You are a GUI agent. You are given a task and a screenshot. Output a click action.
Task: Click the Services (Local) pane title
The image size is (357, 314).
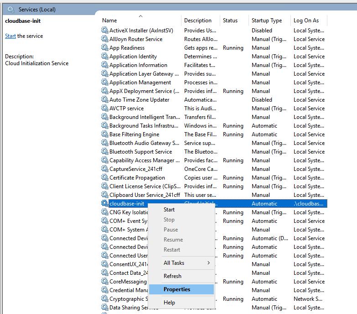click(37, 10)
